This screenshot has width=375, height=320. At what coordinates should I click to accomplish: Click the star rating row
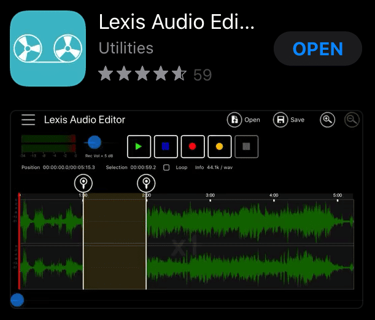142,74
